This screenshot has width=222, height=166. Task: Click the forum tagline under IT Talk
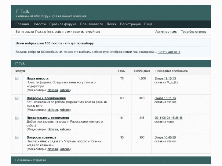coord(51,16)
